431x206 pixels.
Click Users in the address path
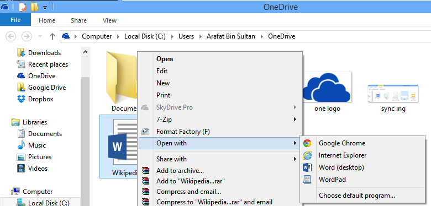click(x=186, y=36)
